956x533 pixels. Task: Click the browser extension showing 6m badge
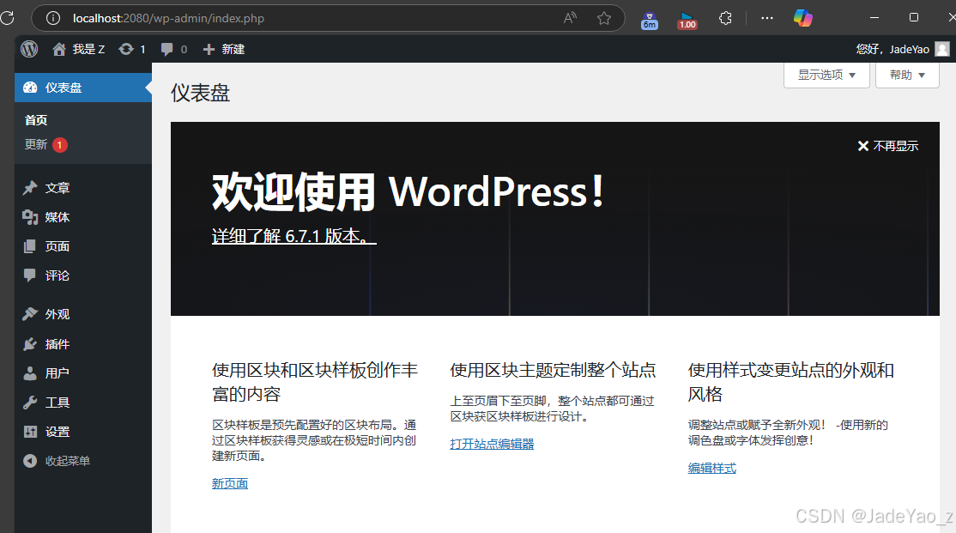[x=650, y=20]
